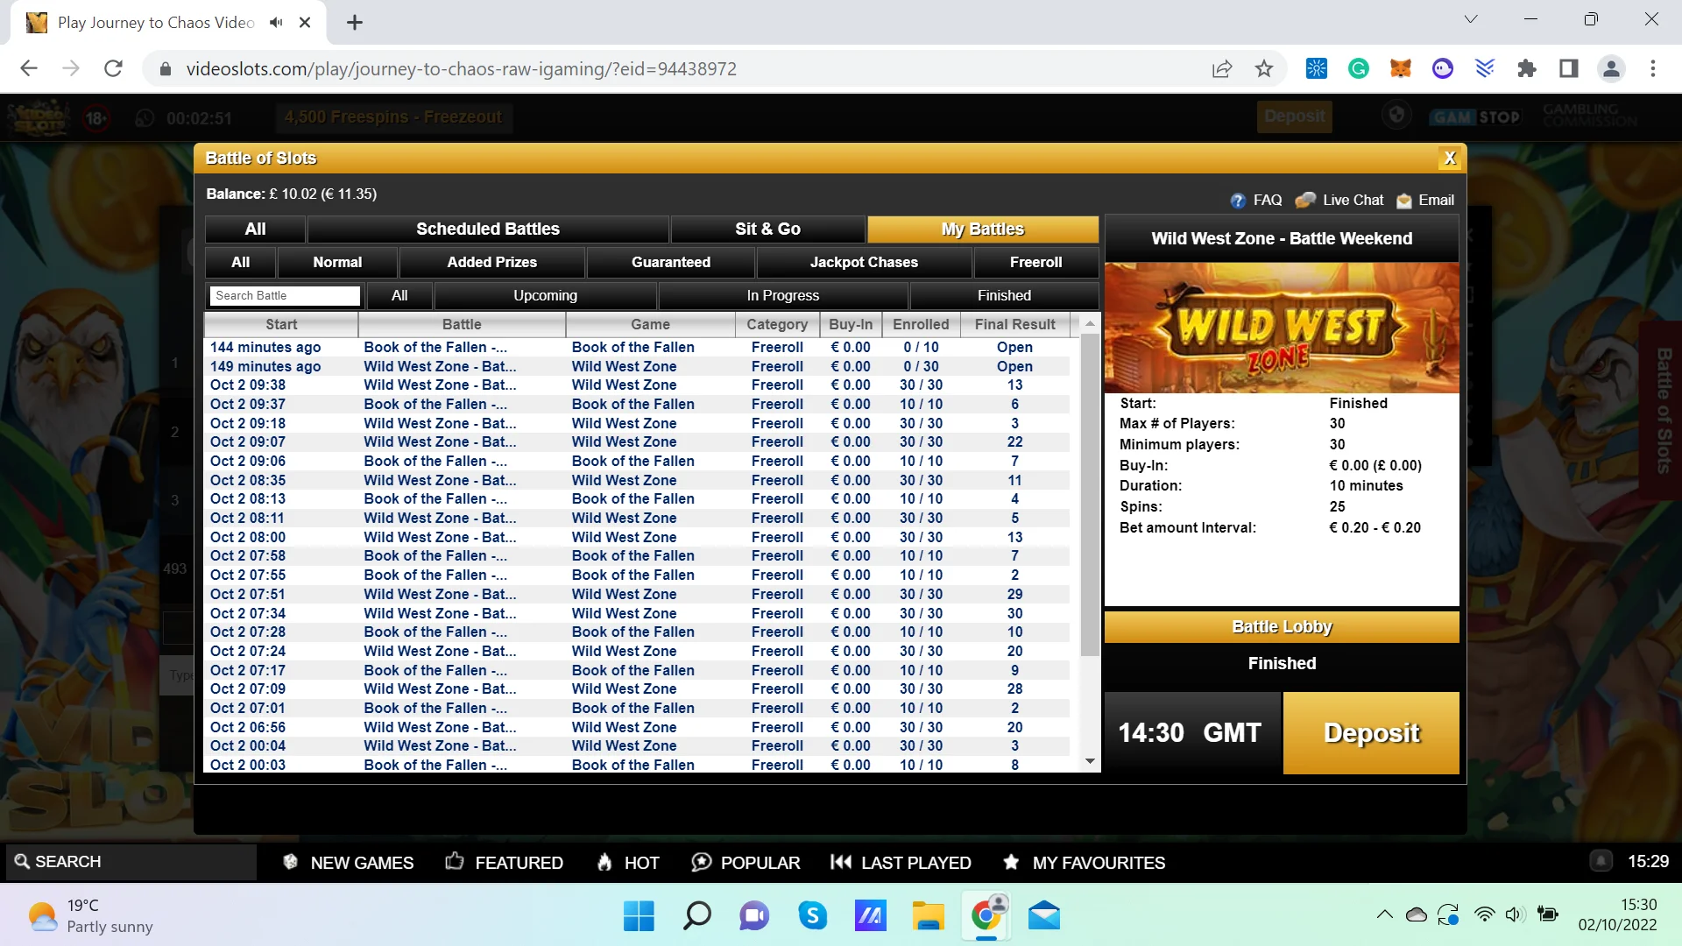Open FEATURED games category
This screenshot has height=946, width=1682.
tap(505, 863)
